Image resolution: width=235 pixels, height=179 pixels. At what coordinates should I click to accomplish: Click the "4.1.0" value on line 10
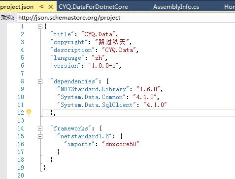[145, 97]
